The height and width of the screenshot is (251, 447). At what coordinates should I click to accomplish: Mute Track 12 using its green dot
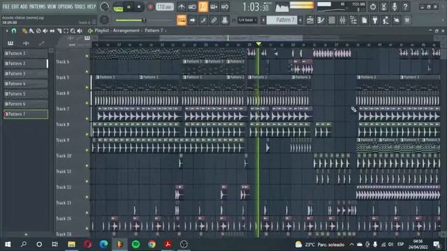87,197
